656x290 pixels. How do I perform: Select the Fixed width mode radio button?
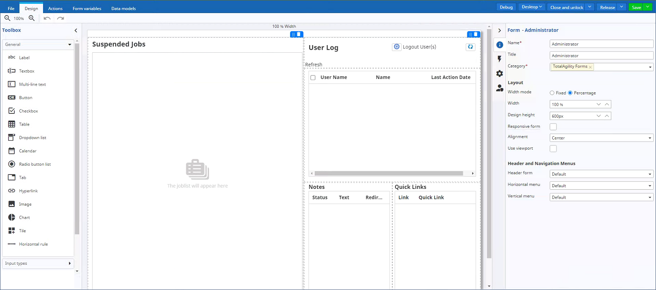click(x=552, y=93)
